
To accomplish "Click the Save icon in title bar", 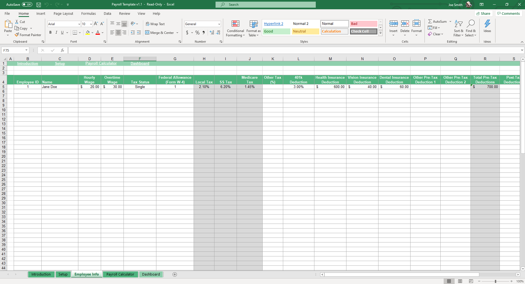I will 39,5.
